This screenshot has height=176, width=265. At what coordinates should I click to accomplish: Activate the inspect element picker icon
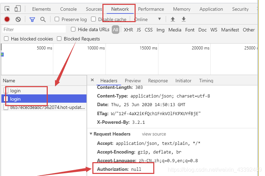(x=7, y=9)
